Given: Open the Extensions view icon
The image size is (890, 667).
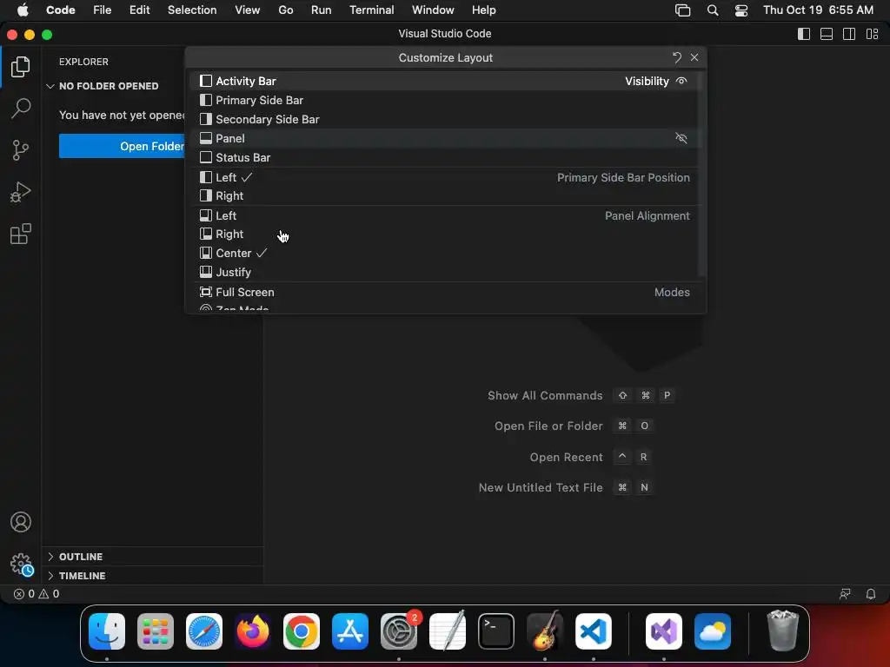Looking at the screenshot, I should (x=21, y=234).
